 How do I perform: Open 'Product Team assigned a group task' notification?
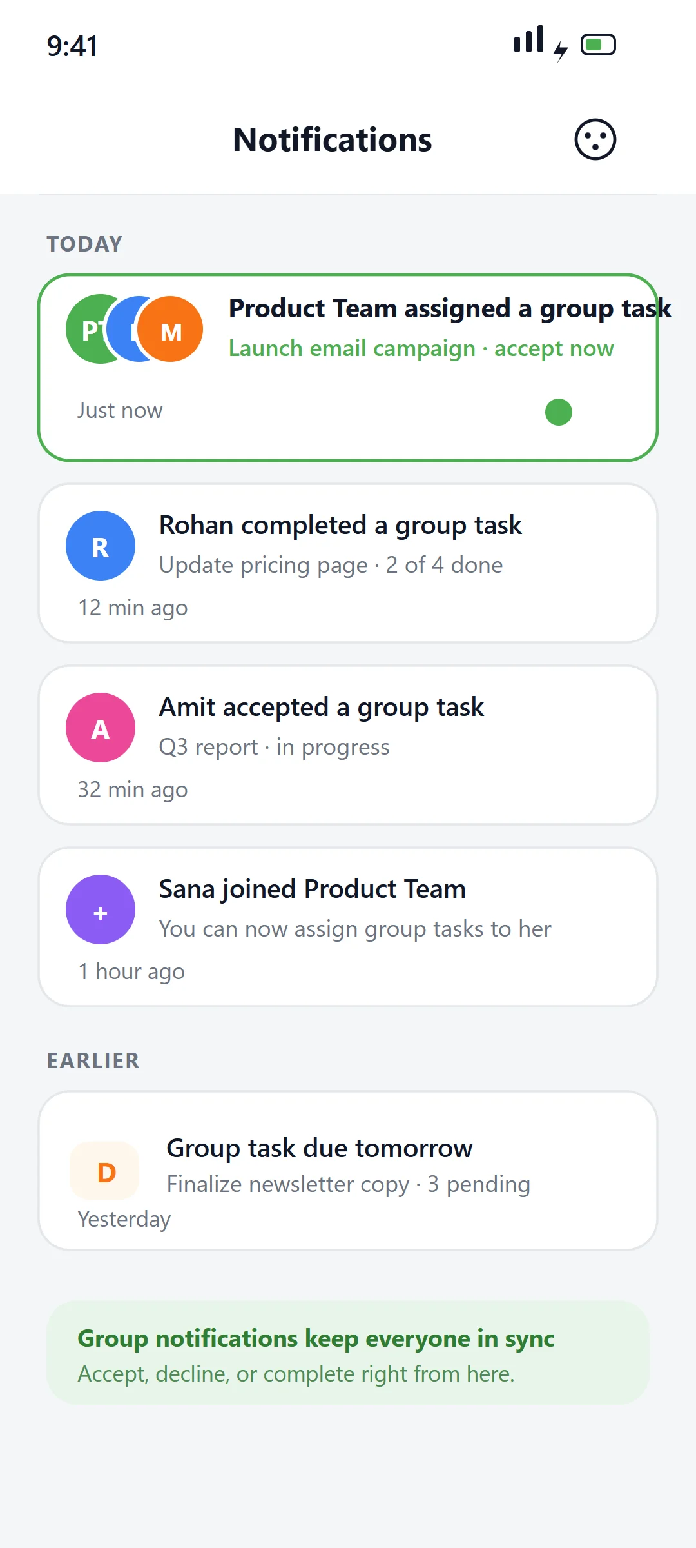348,368
